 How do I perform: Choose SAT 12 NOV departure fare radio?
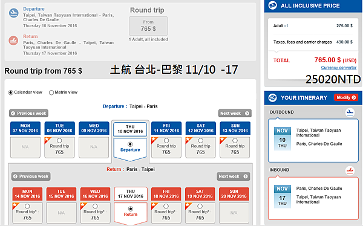[200, 141]
